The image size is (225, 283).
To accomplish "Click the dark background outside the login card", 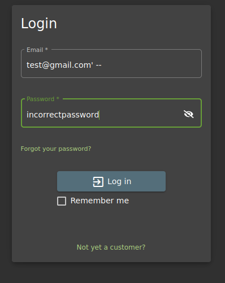I will click(x=6, y=141).
